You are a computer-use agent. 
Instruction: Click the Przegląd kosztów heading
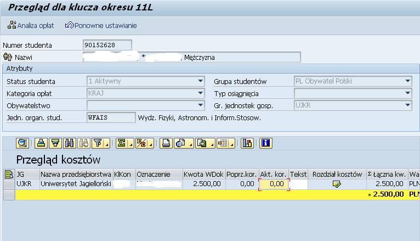[x=58, y=160]
